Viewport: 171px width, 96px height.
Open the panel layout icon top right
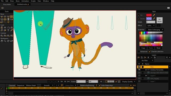169,8
